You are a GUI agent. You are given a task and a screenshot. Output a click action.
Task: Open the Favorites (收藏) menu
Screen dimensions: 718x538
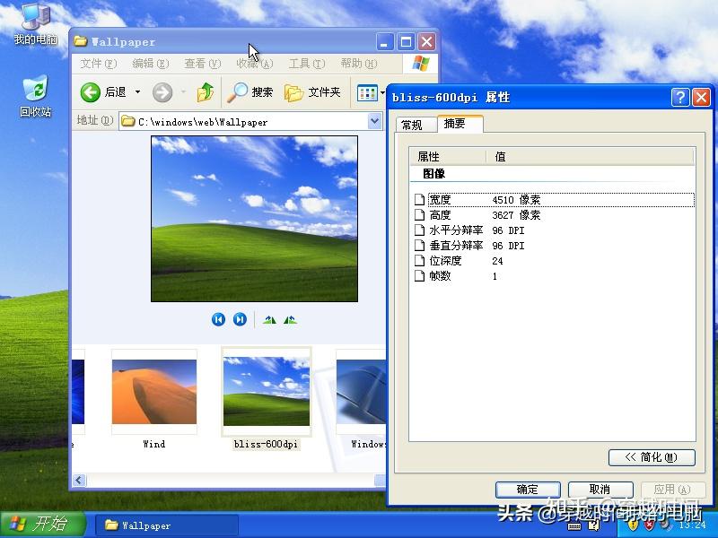click(x=255, y=64)
